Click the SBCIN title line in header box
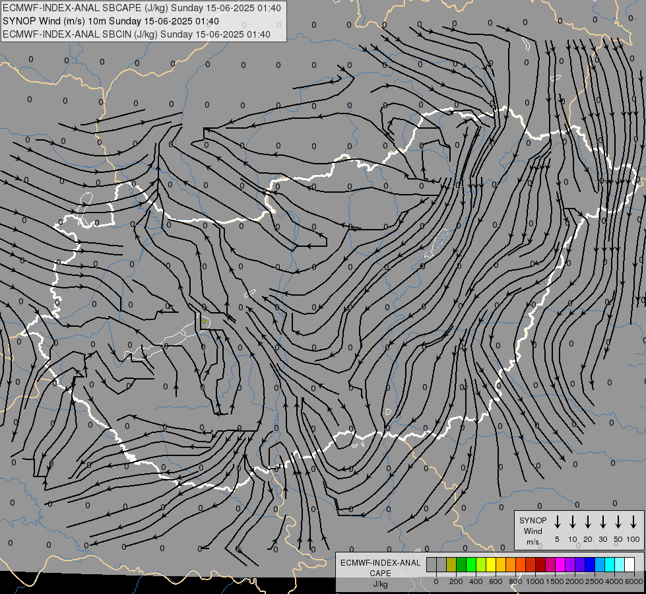Screen dimensions: 646x594 tap(137, 34)
